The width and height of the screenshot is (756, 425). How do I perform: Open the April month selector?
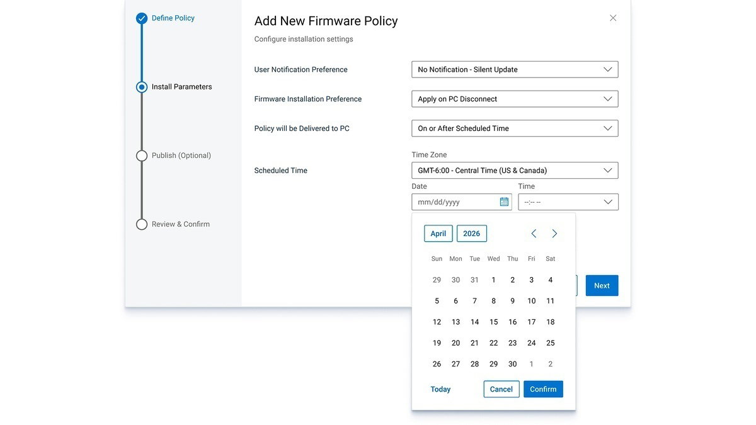[438, 234]
